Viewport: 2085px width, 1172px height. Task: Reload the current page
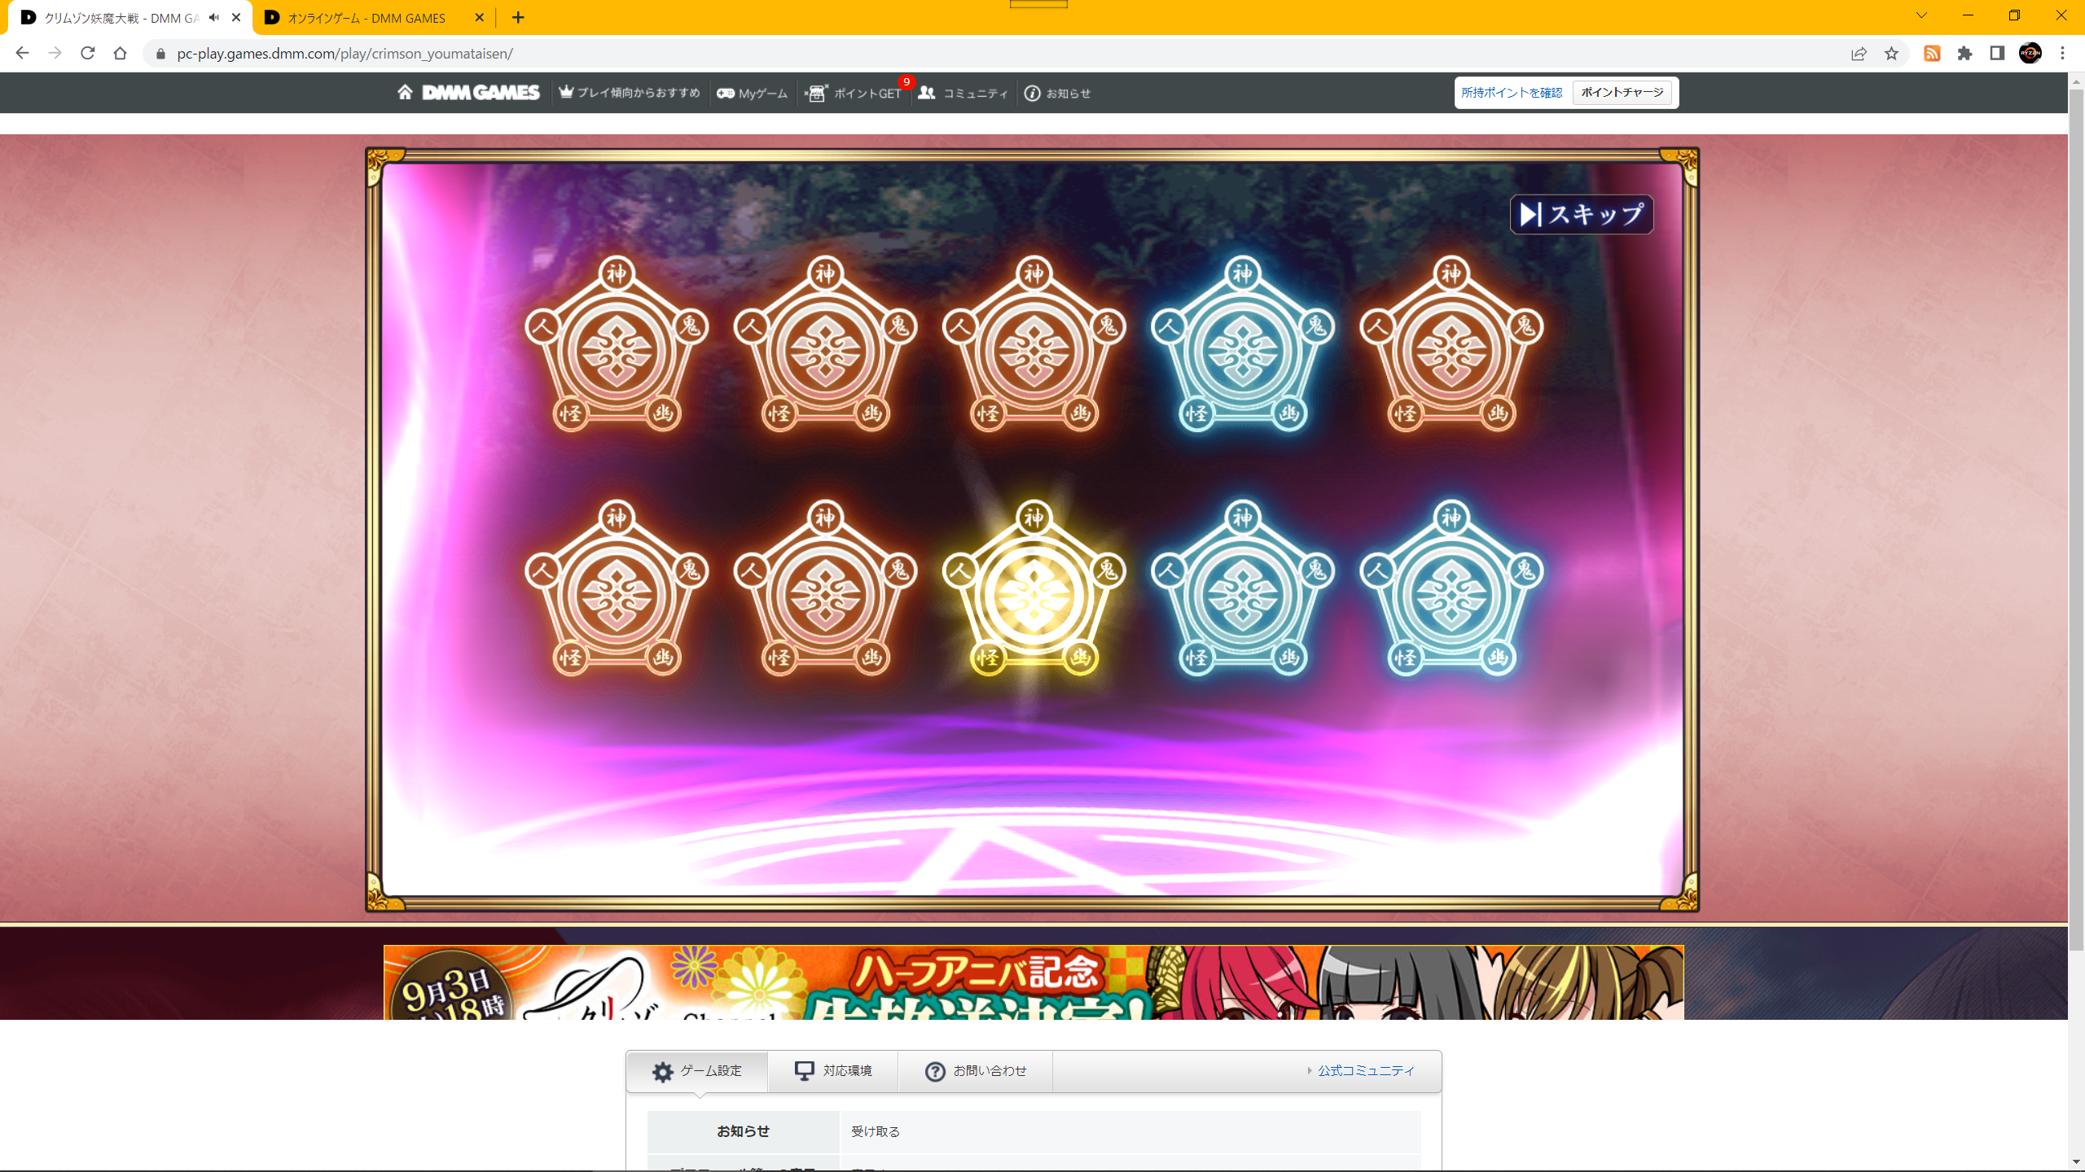point(88,54)
